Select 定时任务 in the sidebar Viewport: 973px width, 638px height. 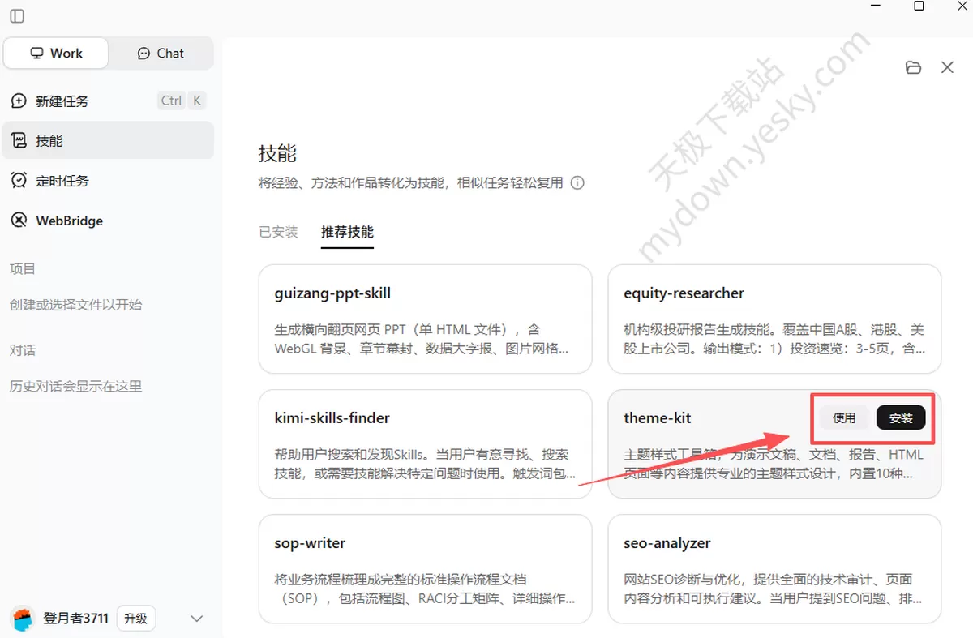coord(108,181)
